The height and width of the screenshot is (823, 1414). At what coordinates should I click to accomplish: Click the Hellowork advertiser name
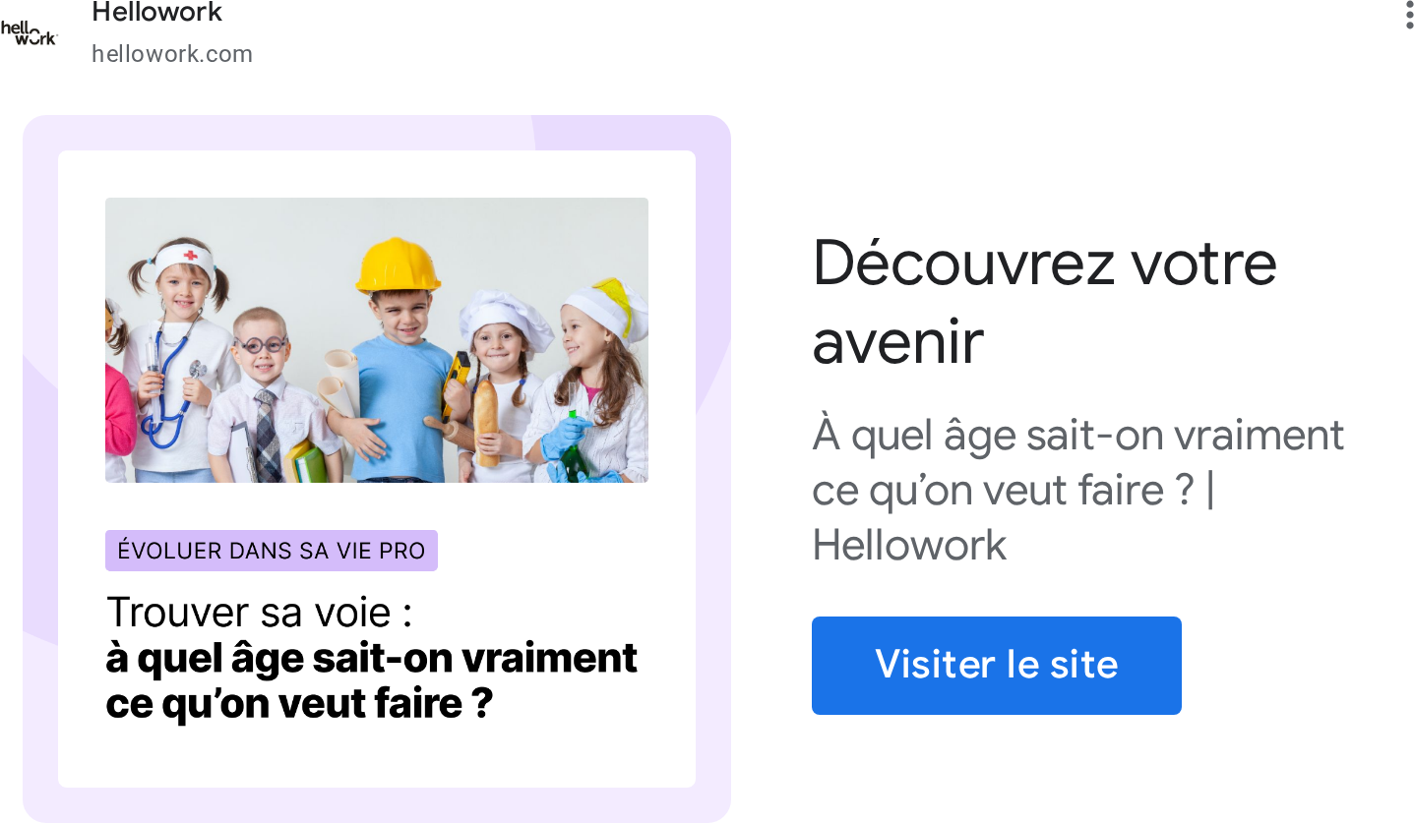[x=157, y=13]
